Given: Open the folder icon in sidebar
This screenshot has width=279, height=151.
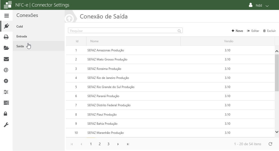Looking at the screenshot, I should 6,48.
